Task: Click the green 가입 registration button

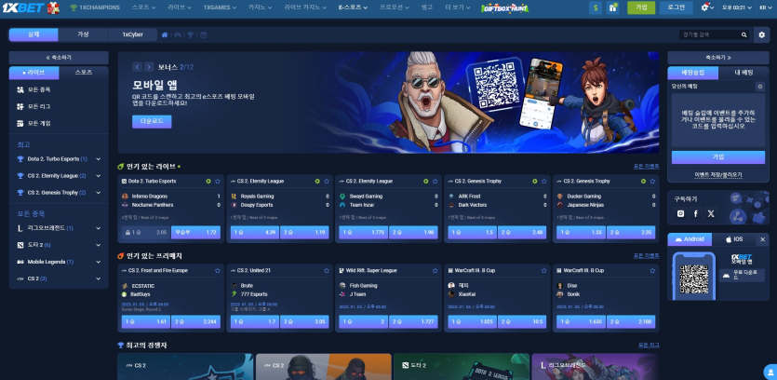Action: coord(640,7)
